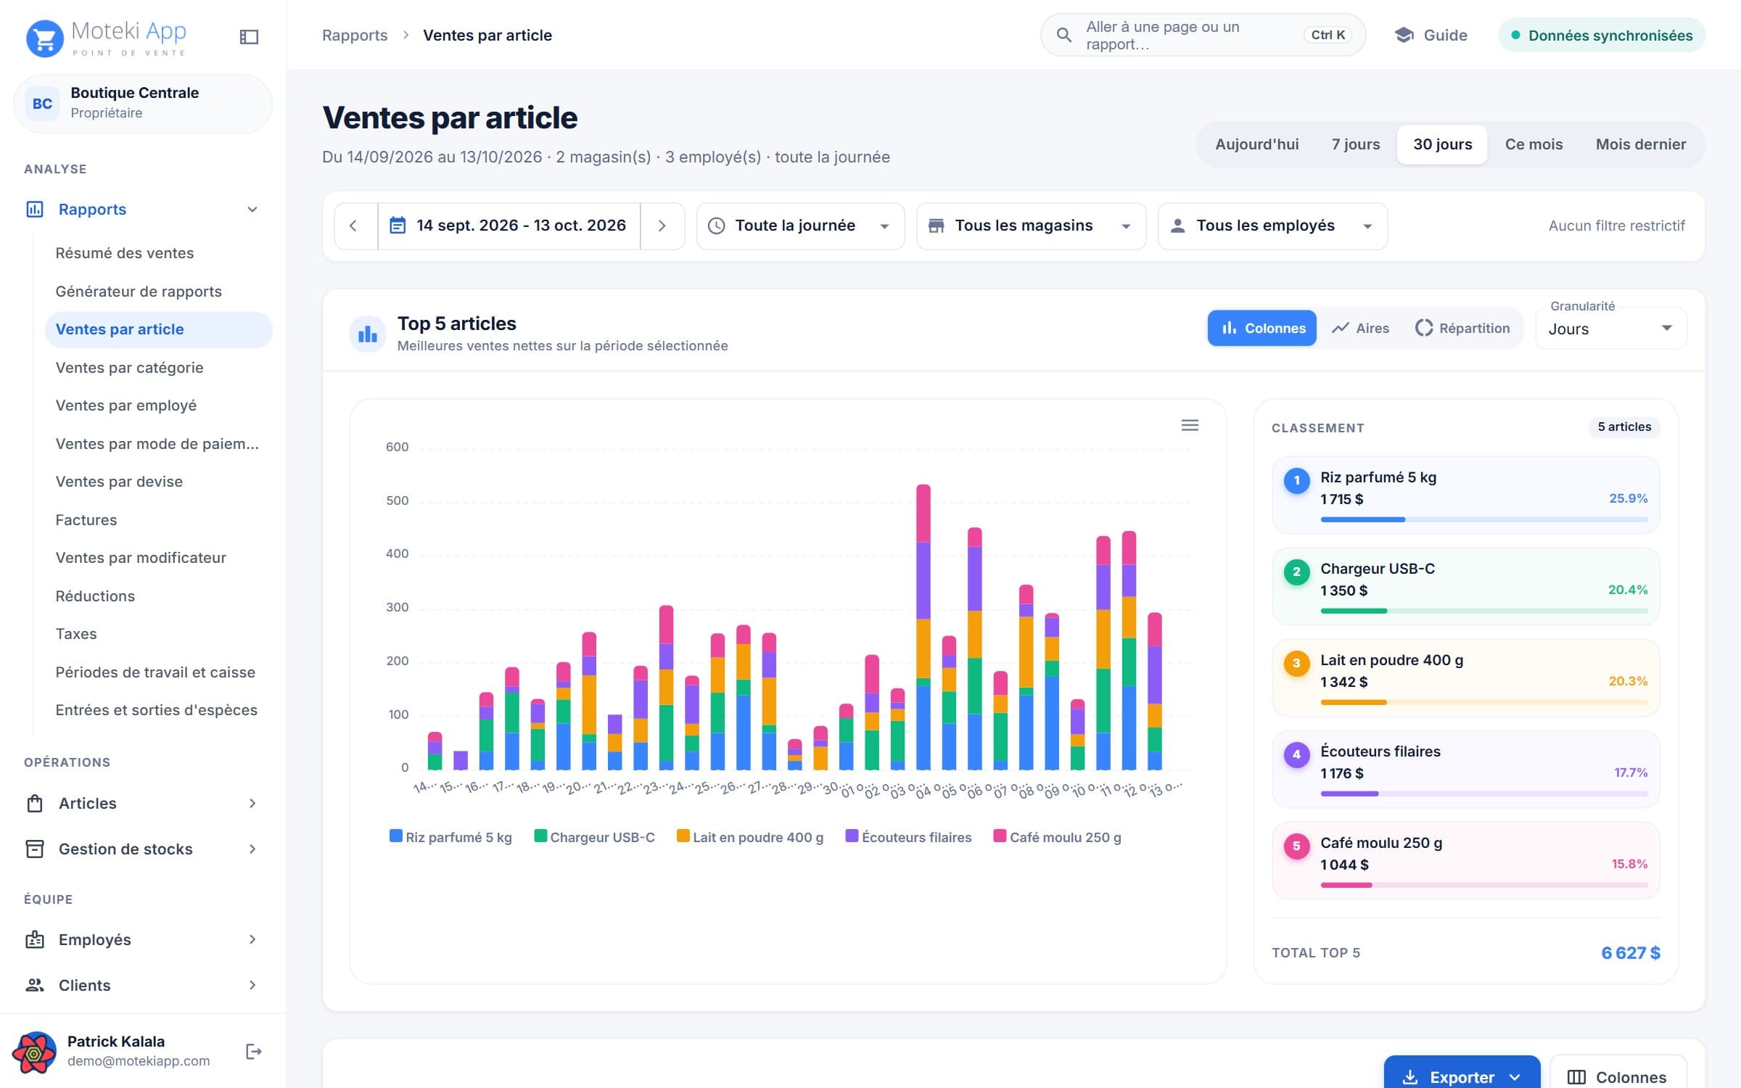Select the 7 jours period tab
This screenshot has width=1741, height=1088.
(x=1355, y=144)
